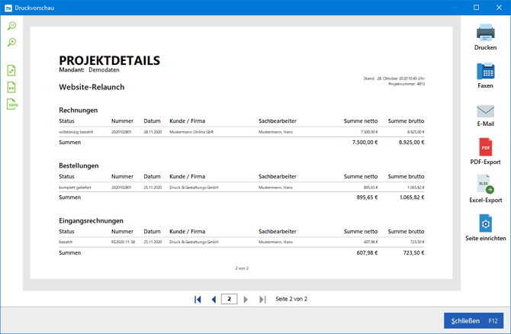Maximize the Druckvorschau window

(476, 8)
